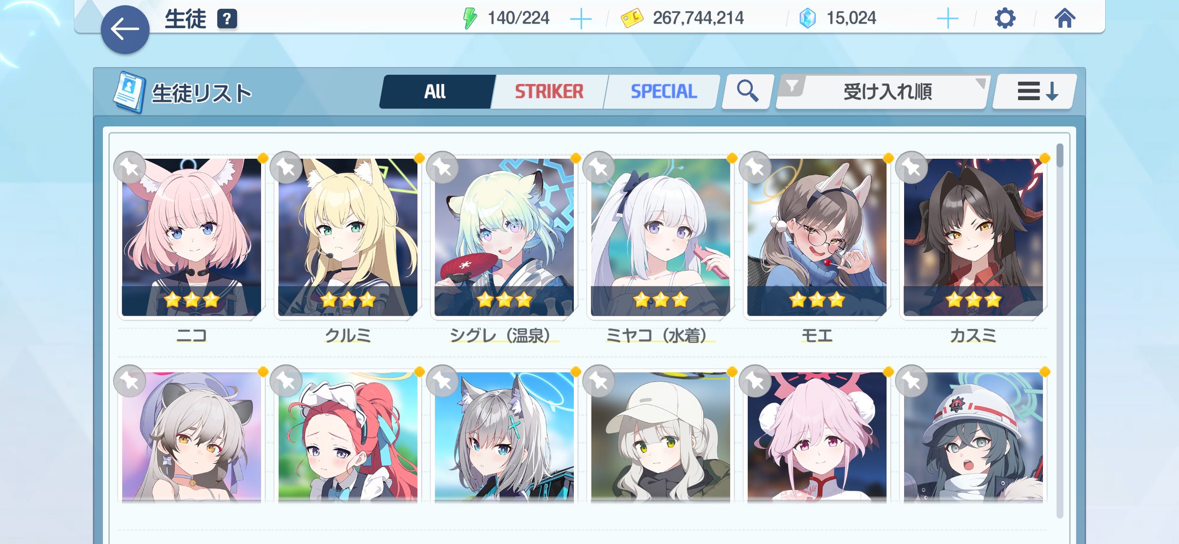This screenshot has width=1179, height=544.
Task: Add gems with plus beside 15,024
Action: pyautogui.click(x=947, y=19)
